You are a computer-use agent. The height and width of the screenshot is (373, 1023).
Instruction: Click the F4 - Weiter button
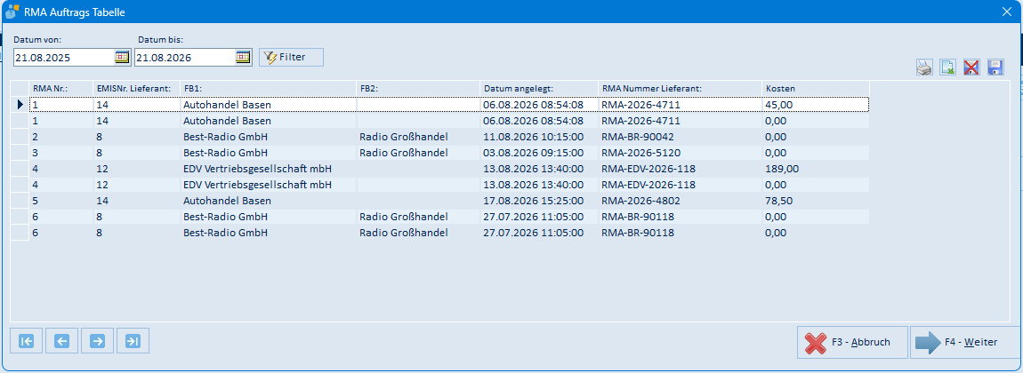click(965, 343)
